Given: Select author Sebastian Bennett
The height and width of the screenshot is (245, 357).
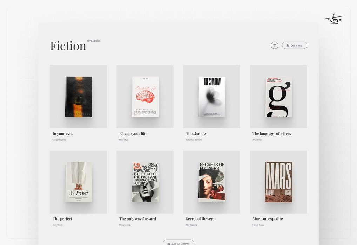Looking at the screenshot, I should [x=194, y=140].
